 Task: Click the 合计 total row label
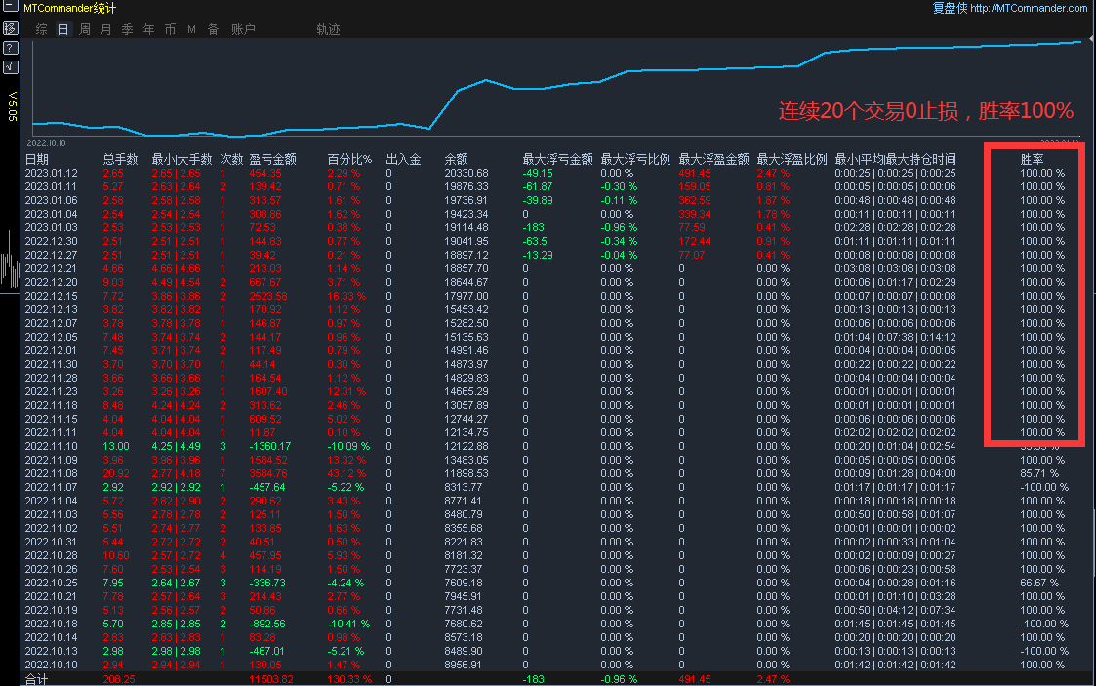tap(36, 680)
